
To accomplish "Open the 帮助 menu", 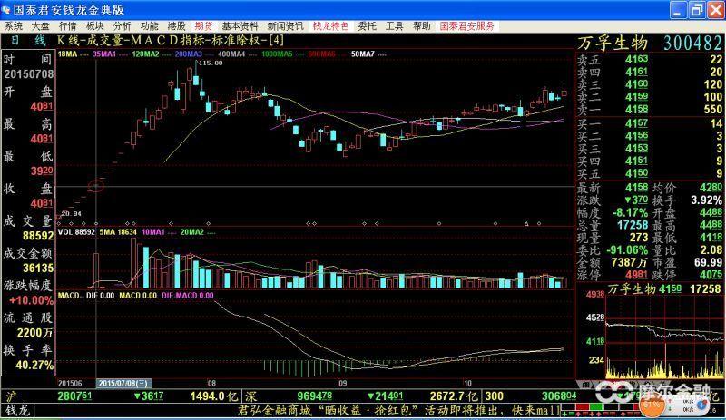I will [422, 26].
